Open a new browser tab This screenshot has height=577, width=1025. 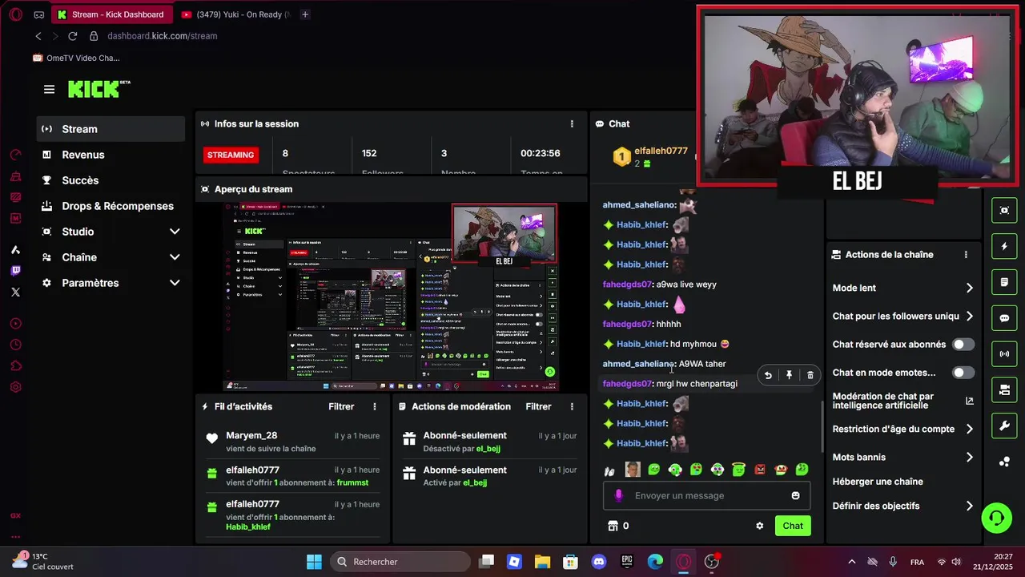305,14
